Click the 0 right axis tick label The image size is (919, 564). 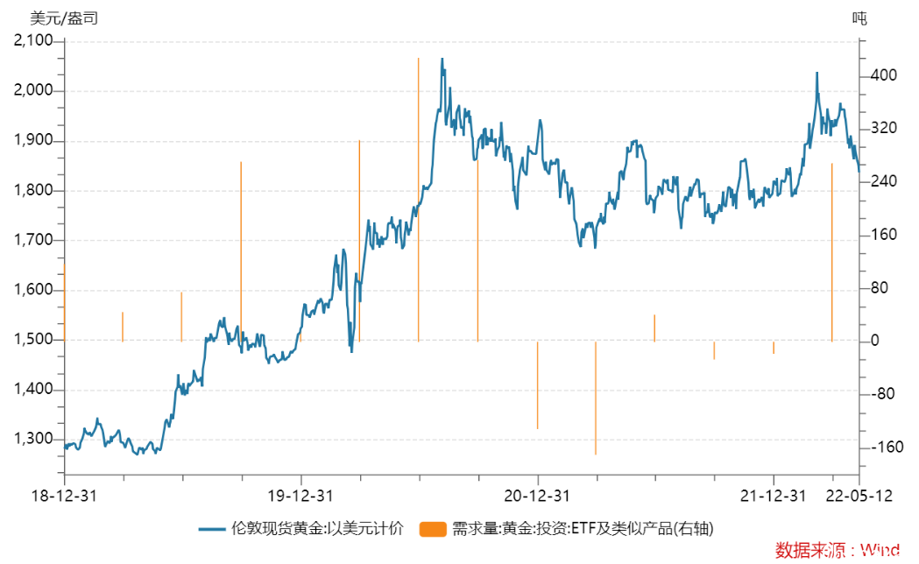click(x=874, y=341)
